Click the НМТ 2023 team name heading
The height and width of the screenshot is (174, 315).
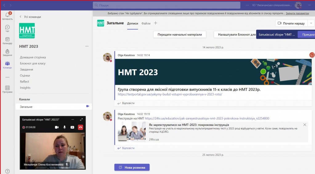click(29, 47)
